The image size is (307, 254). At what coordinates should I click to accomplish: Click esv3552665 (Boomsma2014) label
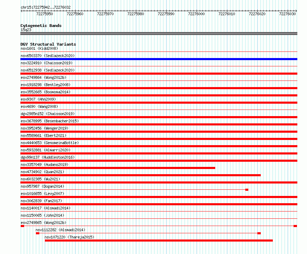46,92
